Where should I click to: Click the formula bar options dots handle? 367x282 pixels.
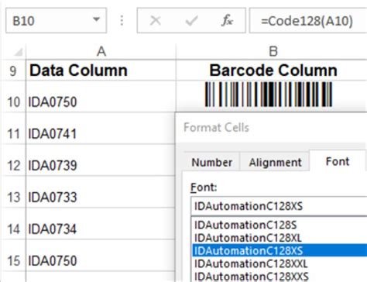pos(122,20)
